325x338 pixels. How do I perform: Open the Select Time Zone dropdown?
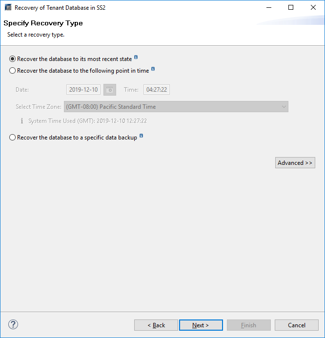pos(176,106)
